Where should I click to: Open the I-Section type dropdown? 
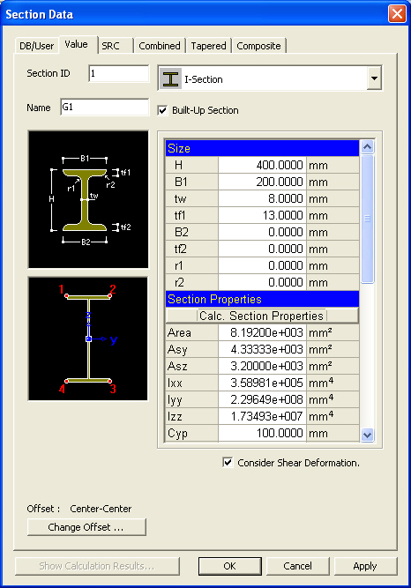coord(374,78)
